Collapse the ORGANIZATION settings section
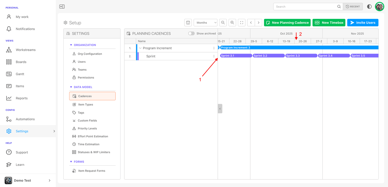The width and height of the screenshot is (388, 187). point(71,45)
